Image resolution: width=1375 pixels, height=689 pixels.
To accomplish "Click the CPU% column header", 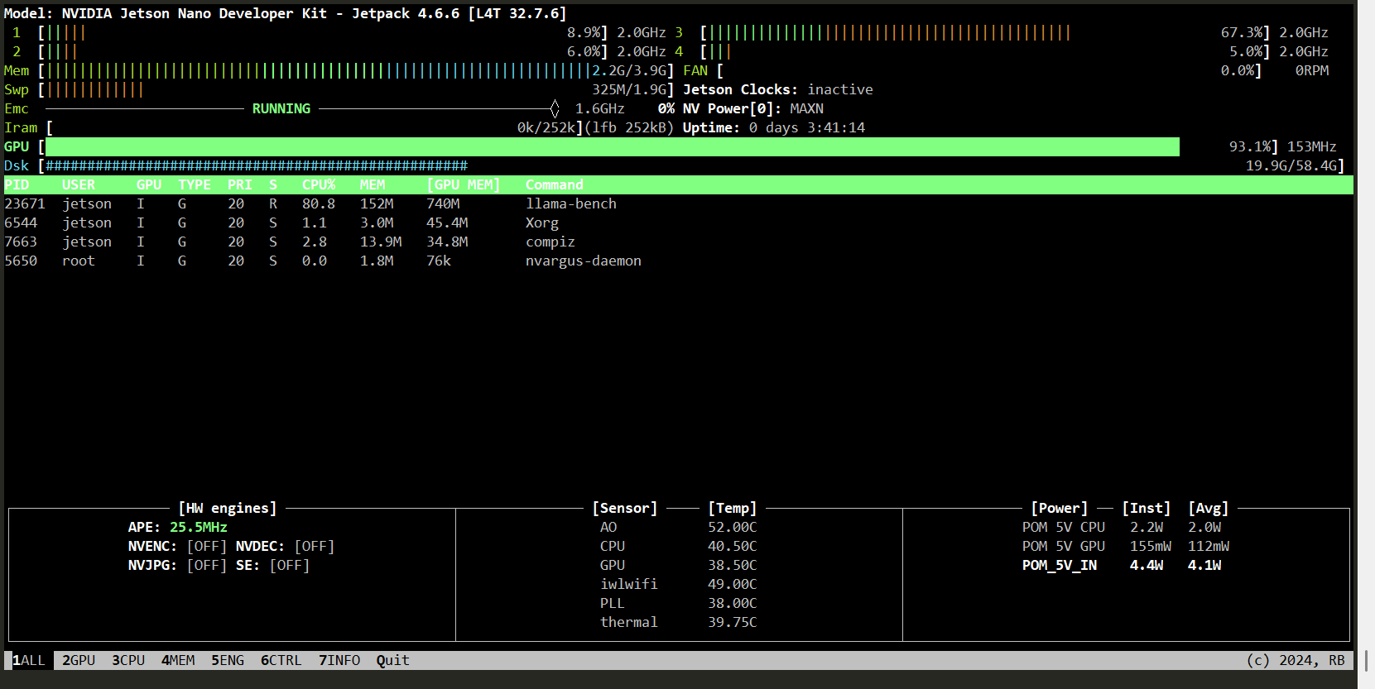I will click(x=319, y=185).
